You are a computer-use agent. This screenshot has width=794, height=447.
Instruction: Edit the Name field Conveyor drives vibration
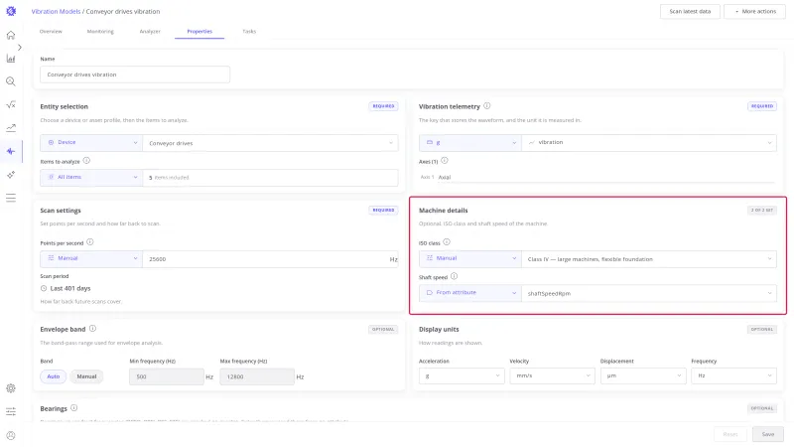[135, 74]
